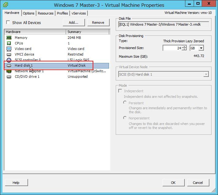Screen dimensions: 218x195
Task: Click the VMCI device icon
Action: click(x=9, y=54)
